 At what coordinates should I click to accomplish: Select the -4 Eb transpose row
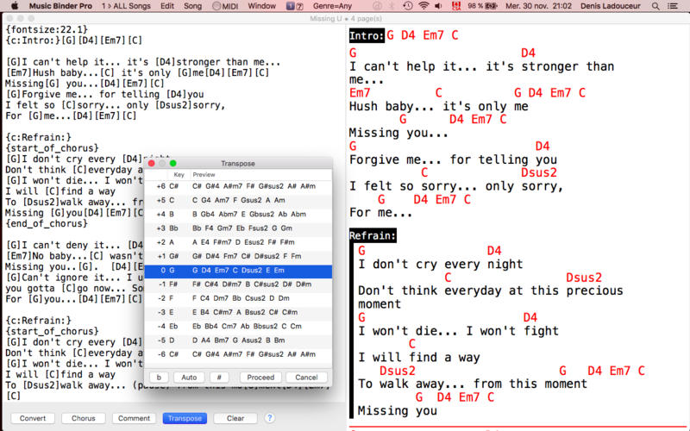pyautogui.click(x=238, y=327)
